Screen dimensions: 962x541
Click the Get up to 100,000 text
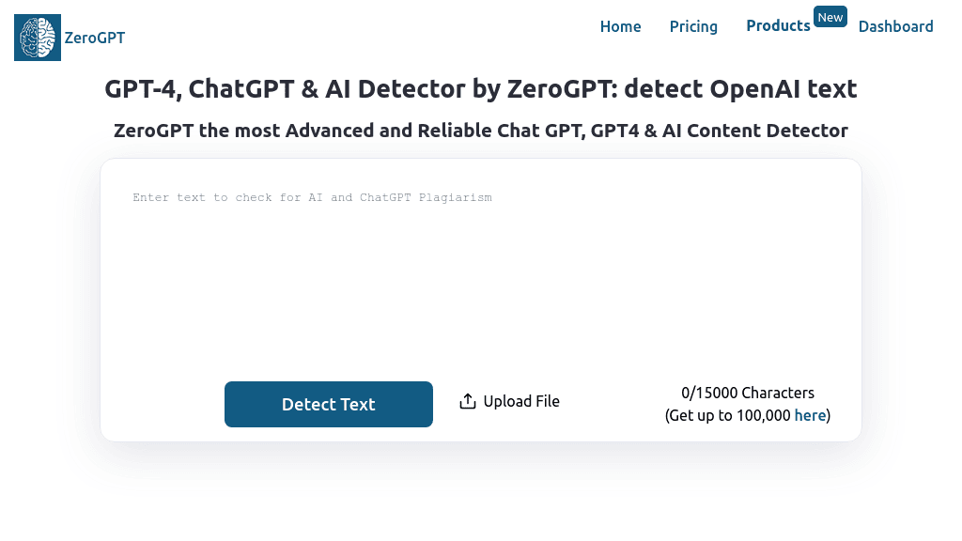[728, 414]
